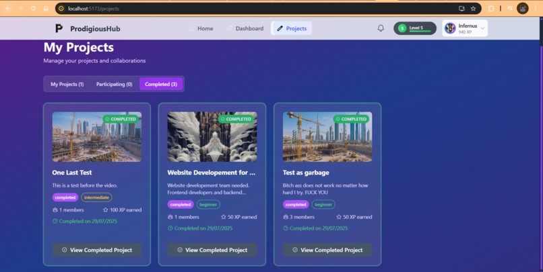This screenshot has width=543, height=272.
Task: Click the site info icon before localhost
Action: pyautogui.click(x=61, y=9)
